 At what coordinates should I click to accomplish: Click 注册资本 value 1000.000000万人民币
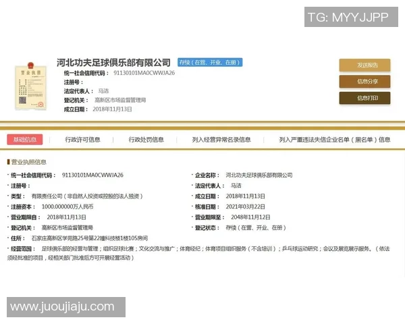point(67,207)
